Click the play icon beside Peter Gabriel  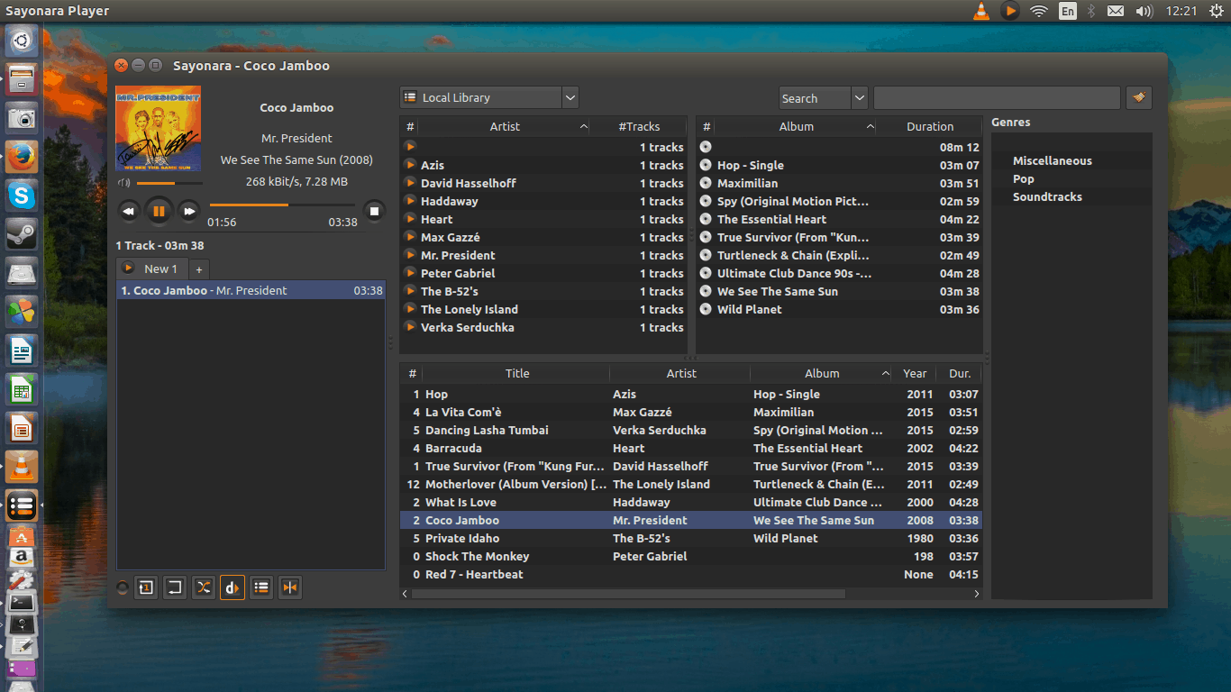pyautogui.click(x=410, y=273)
